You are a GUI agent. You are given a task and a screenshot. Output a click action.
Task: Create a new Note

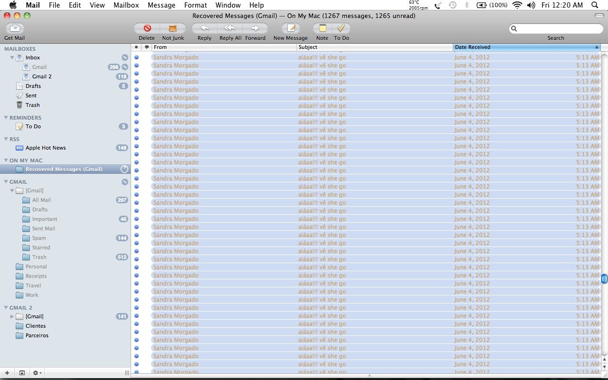[x=323, y=28]
